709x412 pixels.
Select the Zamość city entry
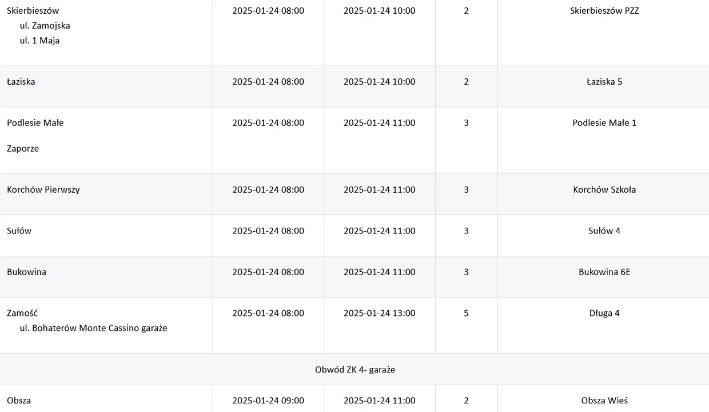coord(22,314)
